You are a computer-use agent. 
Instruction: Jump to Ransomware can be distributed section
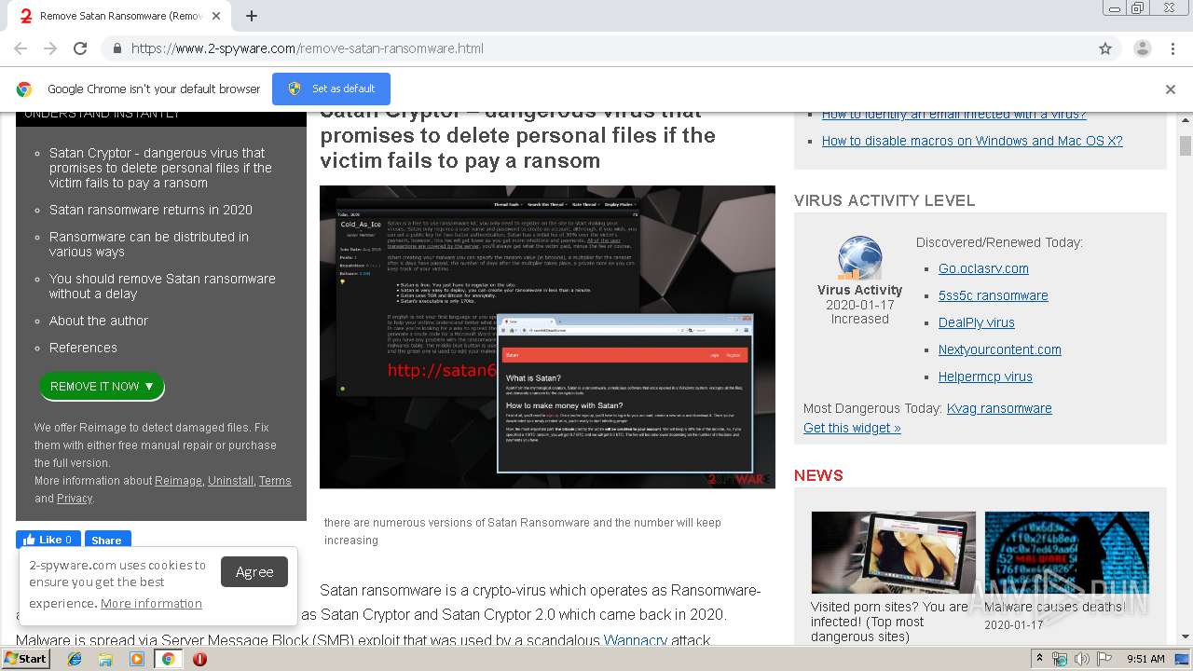(x=149, y=244)
